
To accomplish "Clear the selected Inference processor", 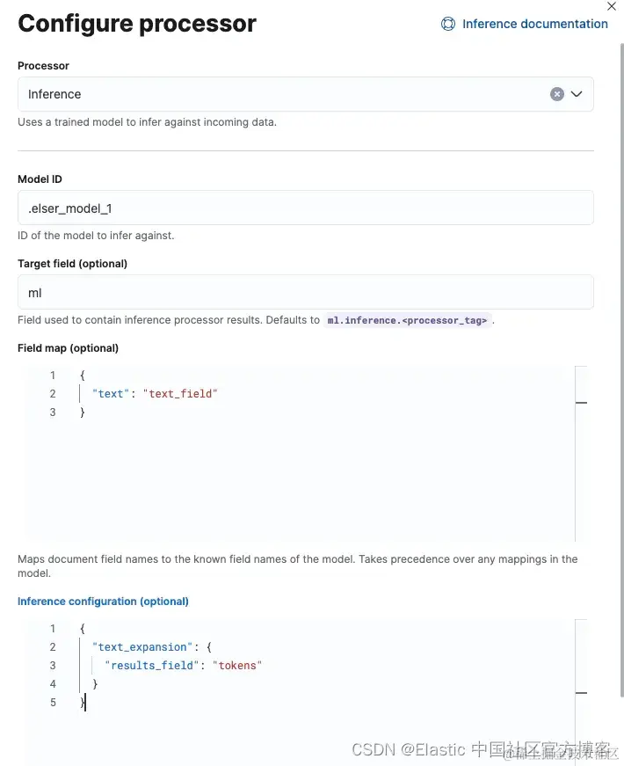I will [557, 94].
